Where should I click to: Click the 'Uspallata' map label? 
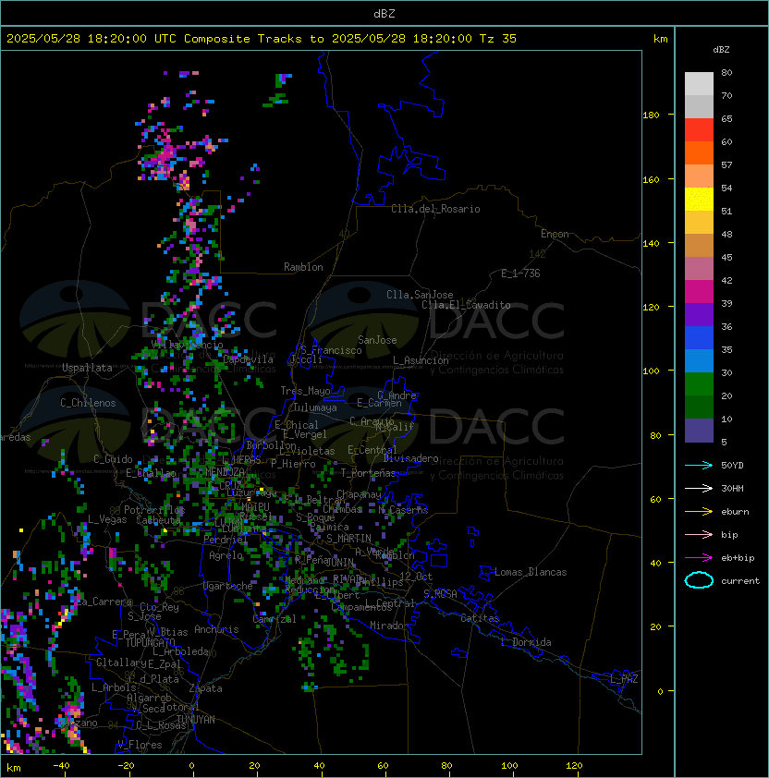click(x=87, y=368)
